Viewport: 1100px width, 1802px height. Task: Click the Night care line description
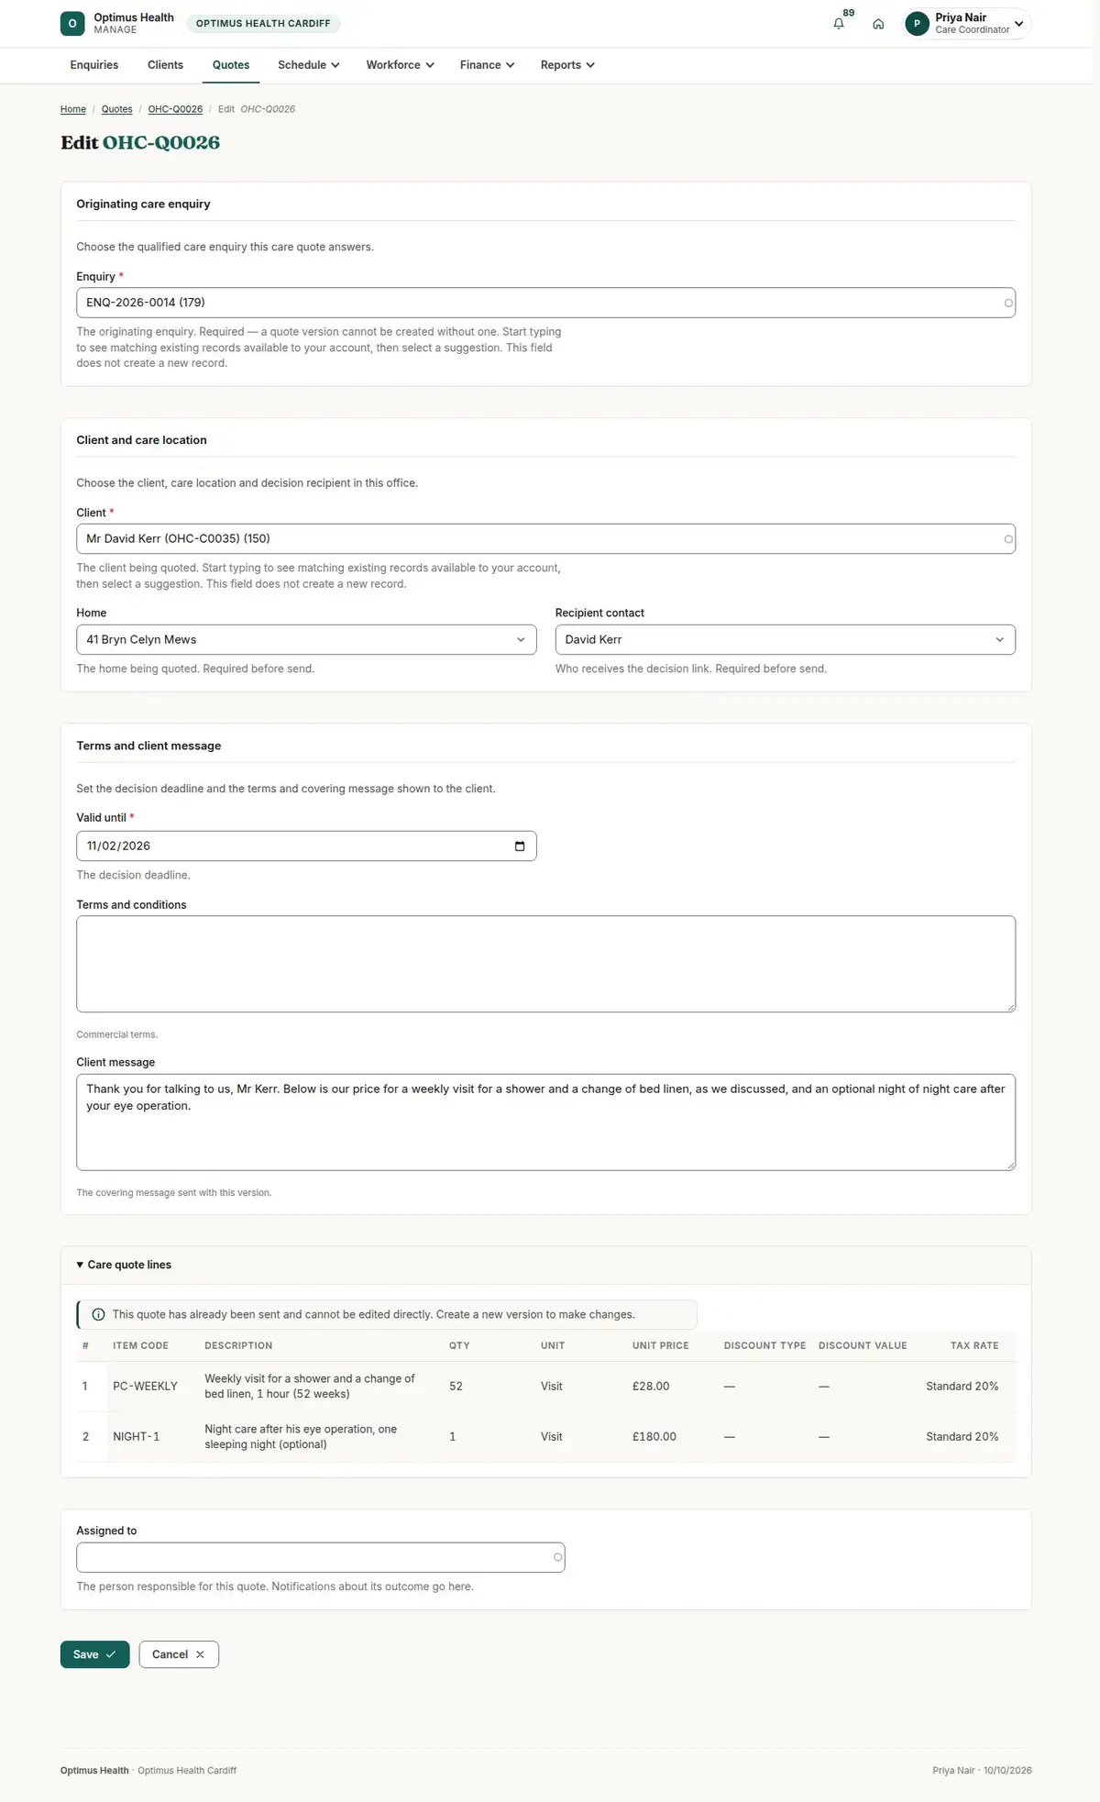301,1437
